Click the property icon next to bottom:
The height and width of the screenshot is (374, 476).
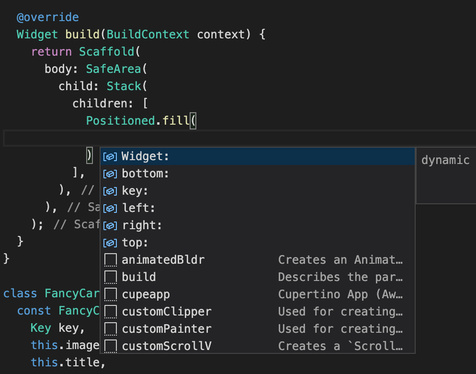(110, 173)
